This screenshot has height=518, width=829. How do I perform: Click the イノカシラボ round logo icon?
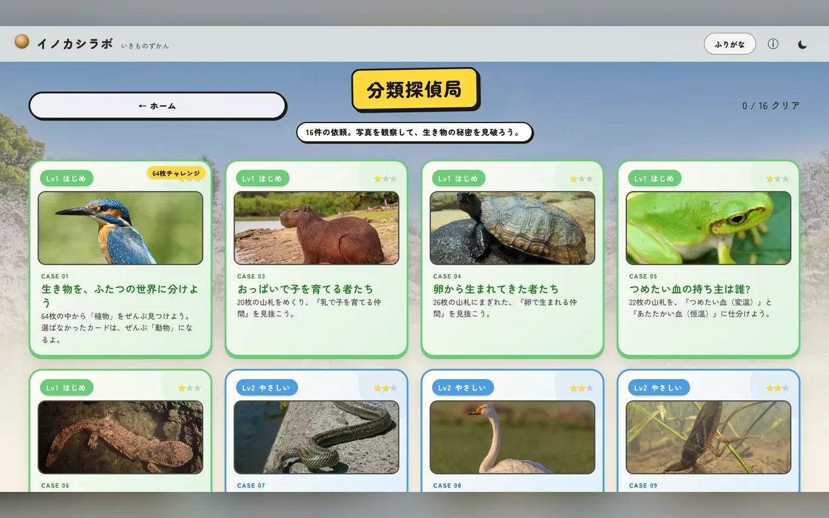point(22,41)
